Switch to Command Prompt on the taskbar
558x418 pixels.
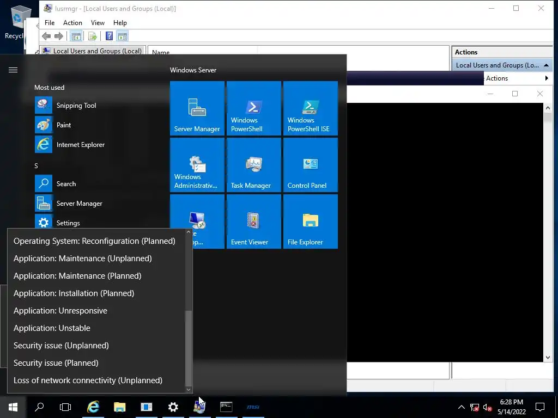(226, 407)
